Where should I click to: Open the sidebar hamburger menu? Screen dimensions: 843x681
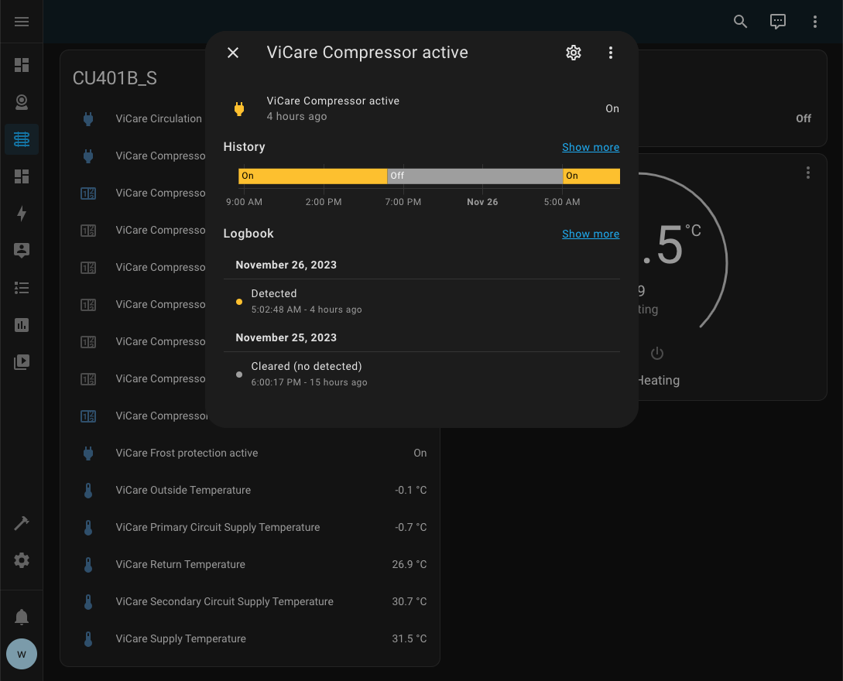coord(22,22)
